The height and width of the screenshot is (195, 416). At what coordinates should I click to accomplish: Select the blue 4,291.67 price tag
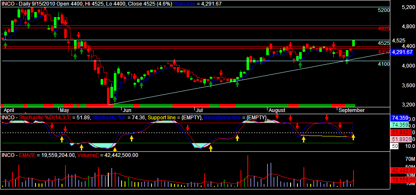[402, 52]
